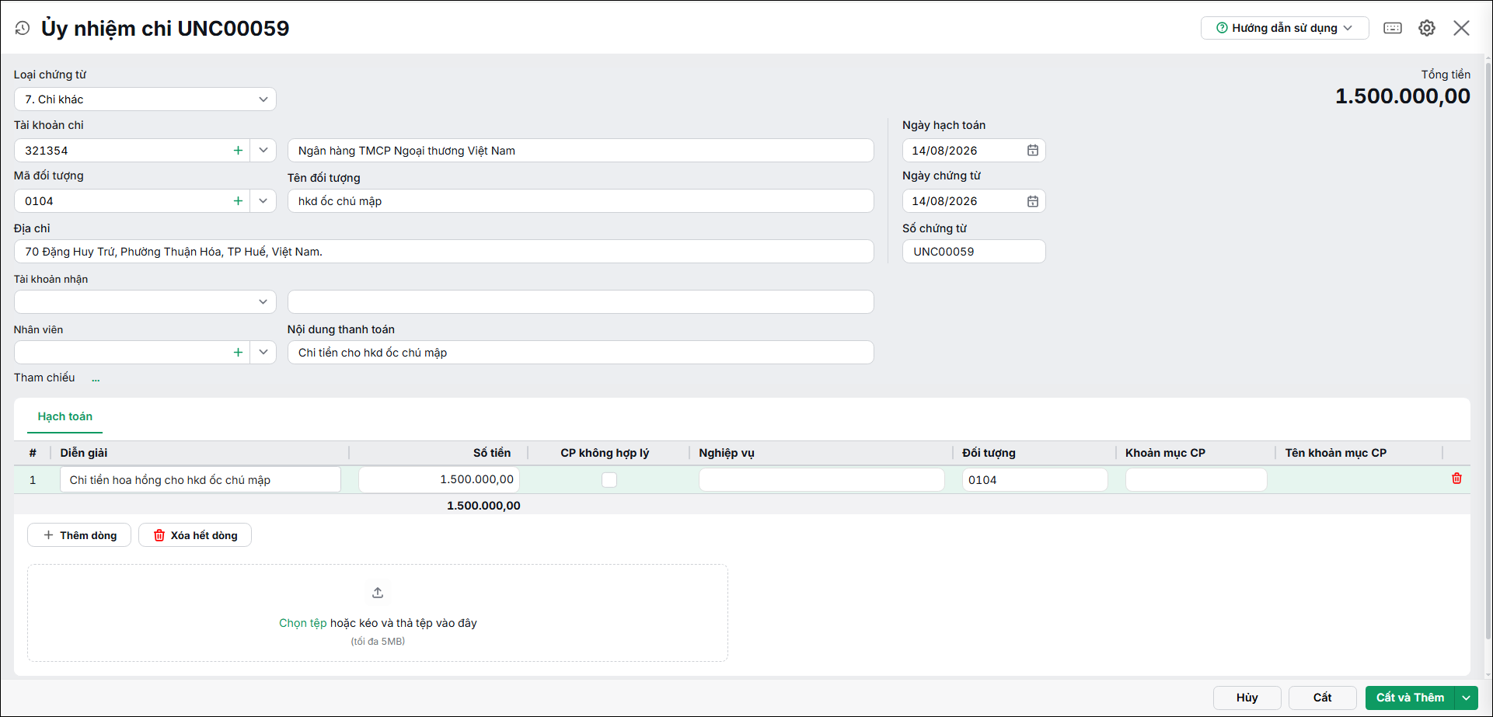1493x717 pixels.
Task: Click the total 1.500.000,00 in footer row
Action: [483, 506]
